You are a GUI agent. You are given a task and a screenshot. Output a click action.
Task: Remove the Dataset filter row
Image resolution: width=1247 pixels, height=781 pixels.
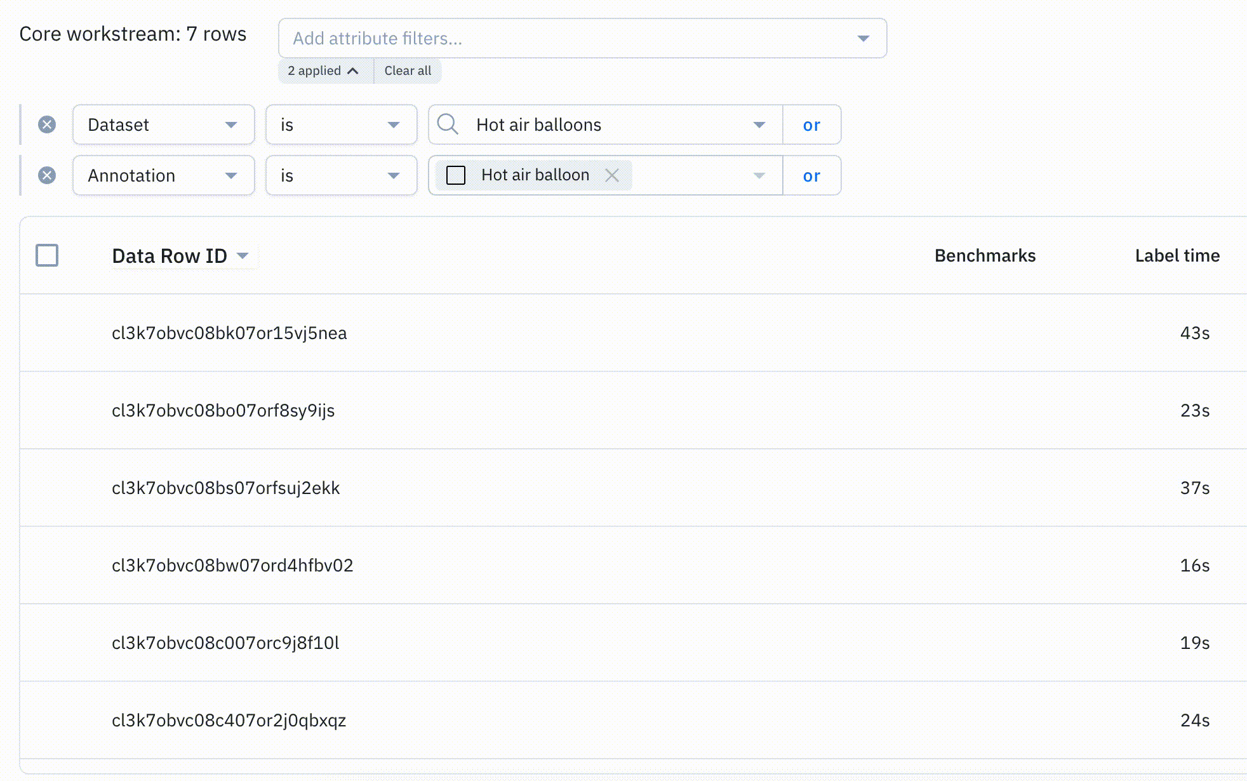47,124
